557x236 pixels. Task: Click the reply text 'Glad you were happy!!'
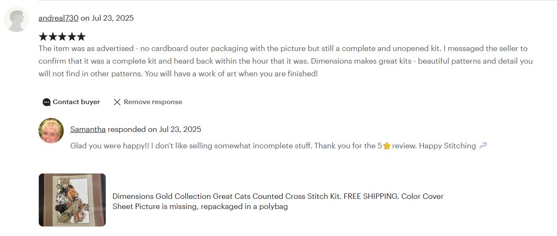(x=110, y=146)
